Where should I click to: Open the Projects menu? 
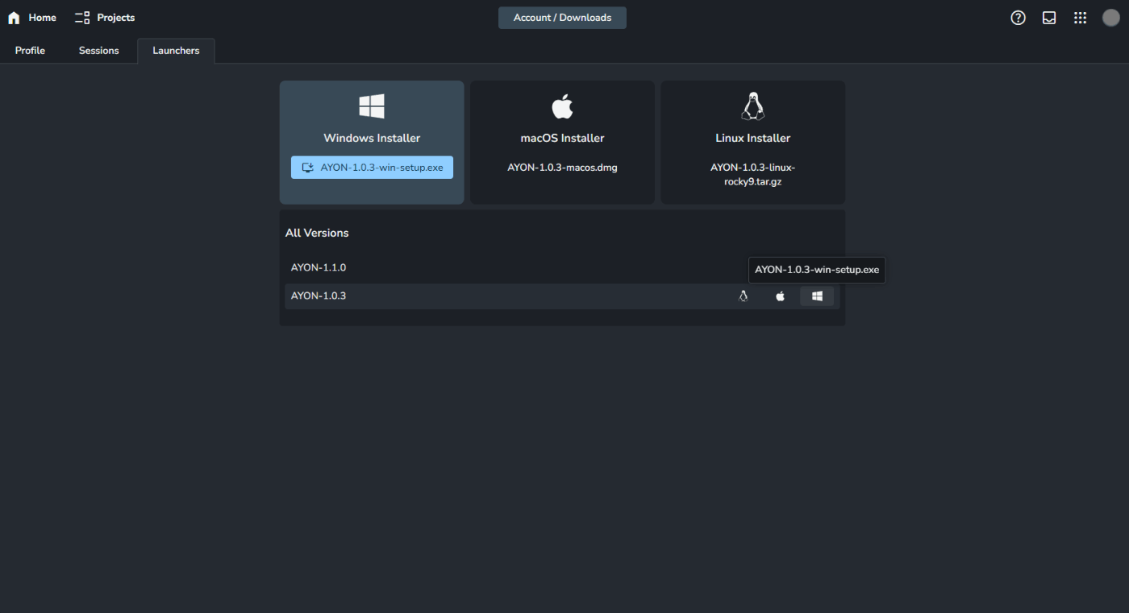pyautogui.click(x=105, y=18)
